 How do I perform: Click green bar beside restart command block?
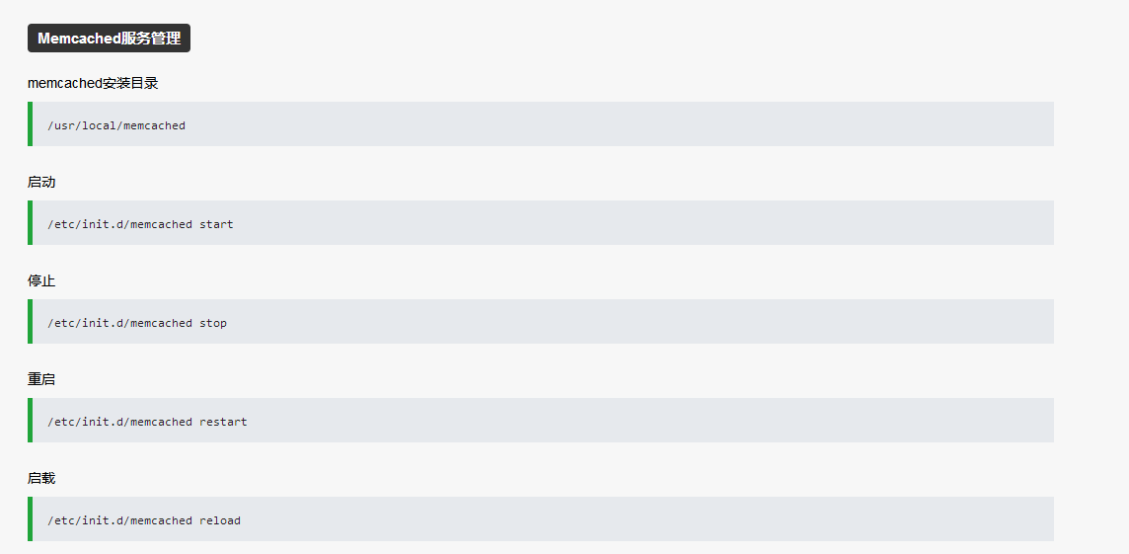pyautogui.click(x=31, y=420)
